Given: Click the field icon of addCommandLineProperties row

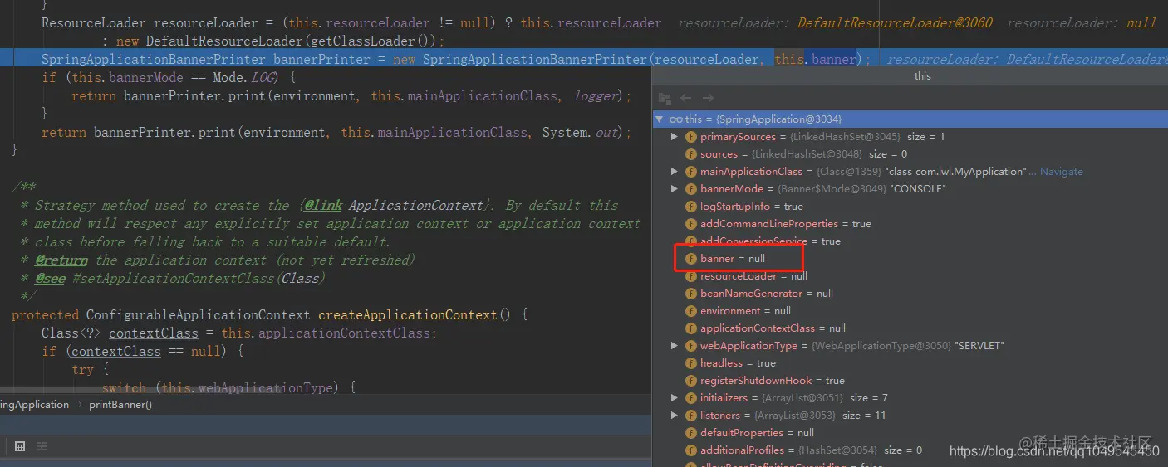Looking at the screenshot, I should click(691, 224).
